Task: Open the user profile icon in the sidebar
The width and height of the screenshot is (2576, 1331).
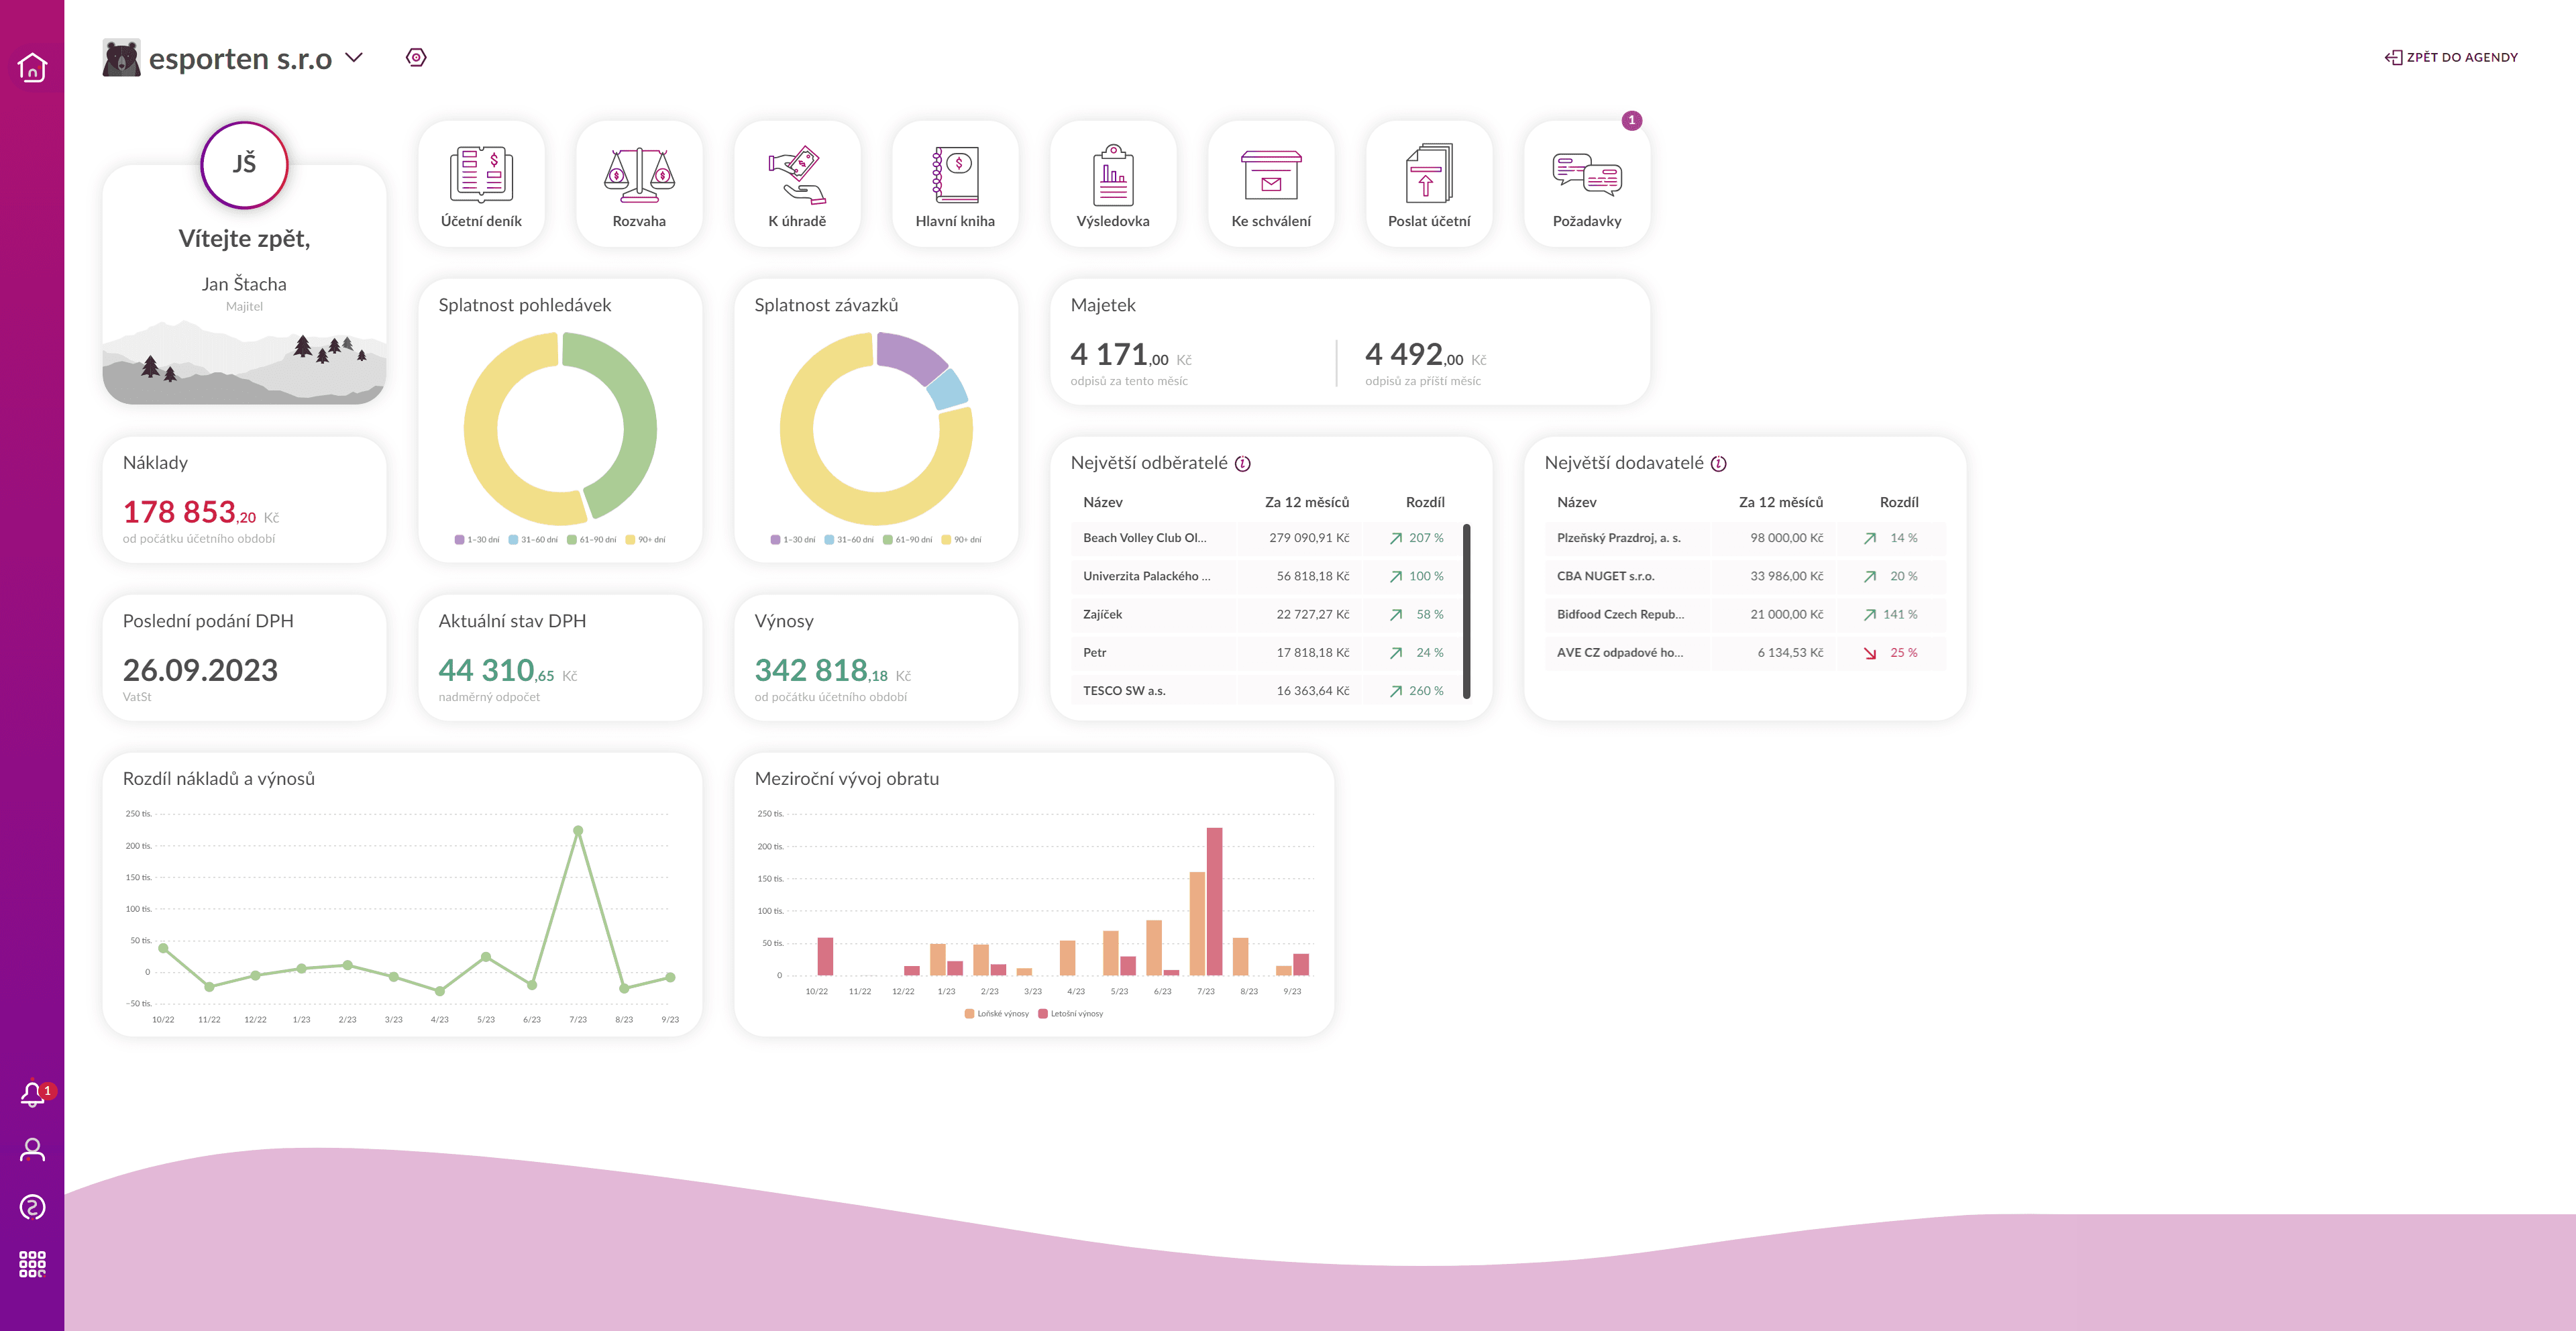Action: pos(31,1150)
